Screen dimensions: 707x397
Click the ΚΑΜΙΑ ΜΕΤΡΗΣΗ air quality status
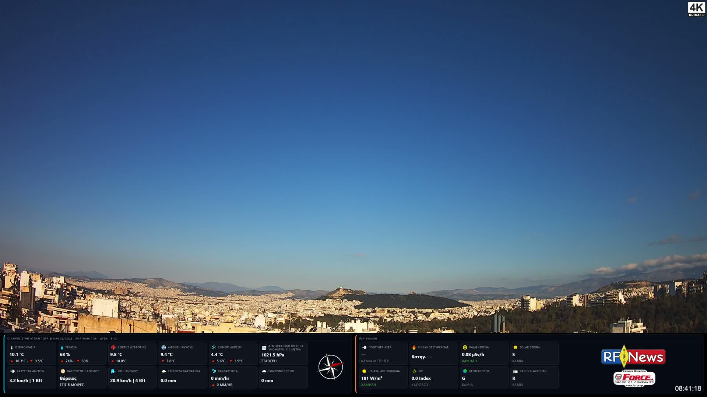pyautogui.click(x=375, y=361)
